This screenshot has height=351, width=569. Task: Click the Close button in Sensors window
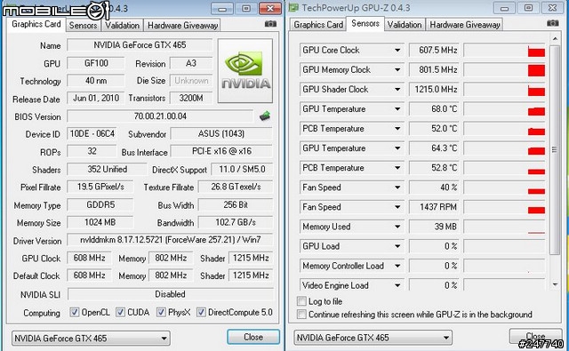[535, 336]
